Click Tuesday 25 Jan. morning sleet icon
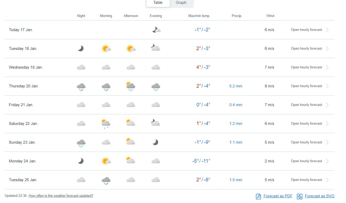Screen dimensions: 346x203 106,180
